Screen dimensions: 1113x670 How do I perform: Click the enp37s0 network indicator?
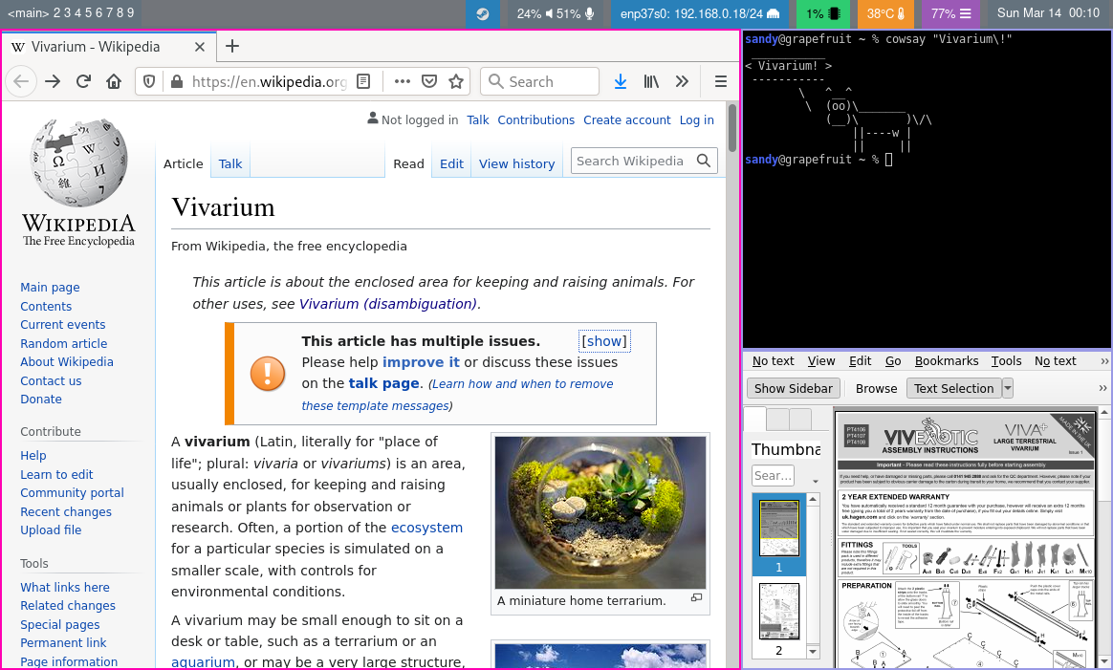[699, 13]
